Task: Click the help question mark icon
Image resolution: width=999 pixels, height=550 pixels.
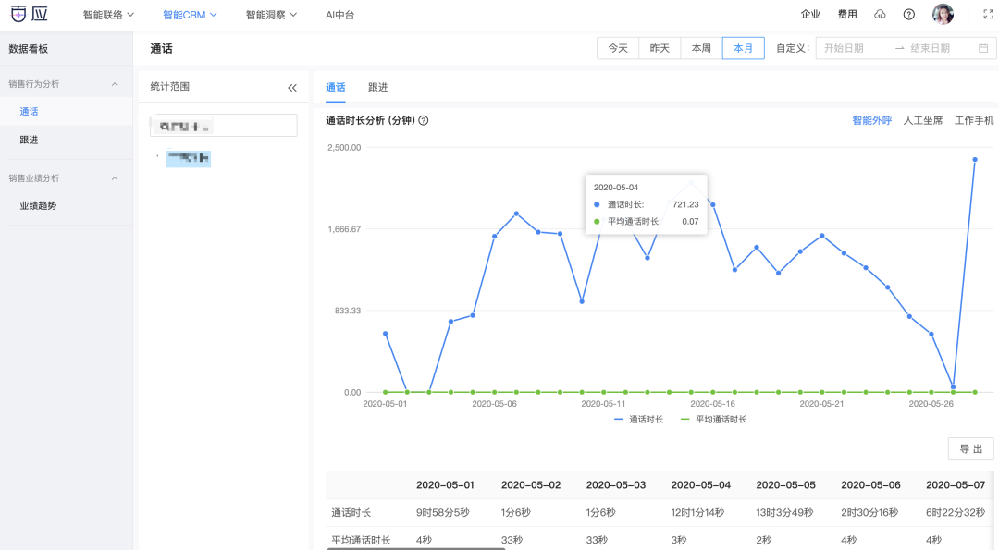Action: click(909, 14)
